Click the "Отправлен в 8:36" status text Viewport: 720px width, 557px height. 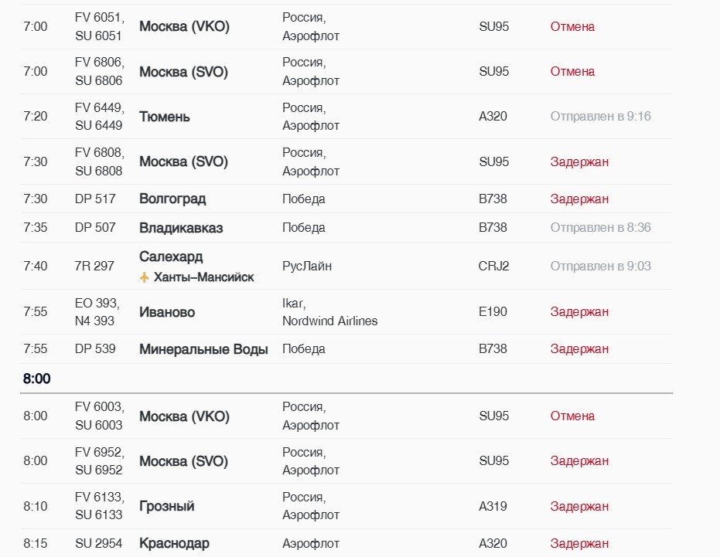coord(600,227)
